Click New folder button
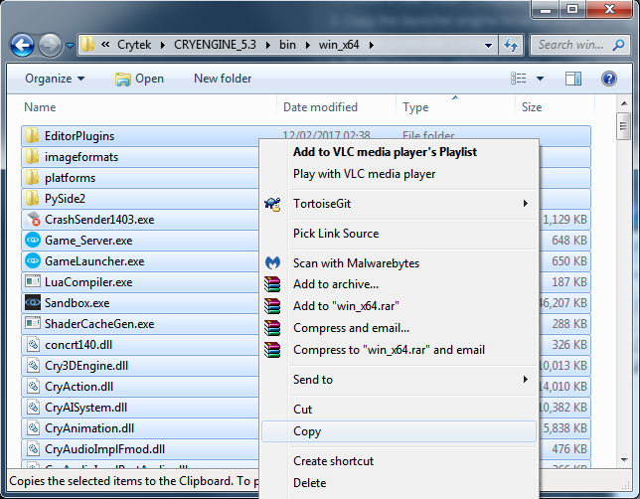The height and width of the screenshot is (499, 640). pos(223,79)
